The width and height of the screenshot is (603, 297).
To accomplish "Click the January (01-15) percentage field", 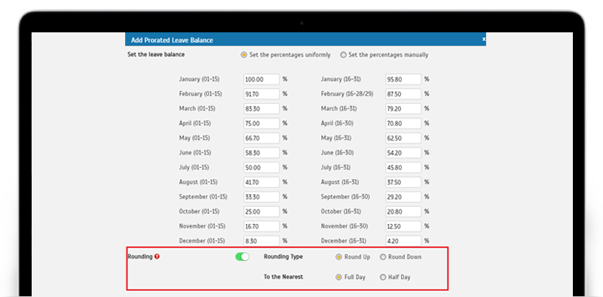I will point(262,80).
